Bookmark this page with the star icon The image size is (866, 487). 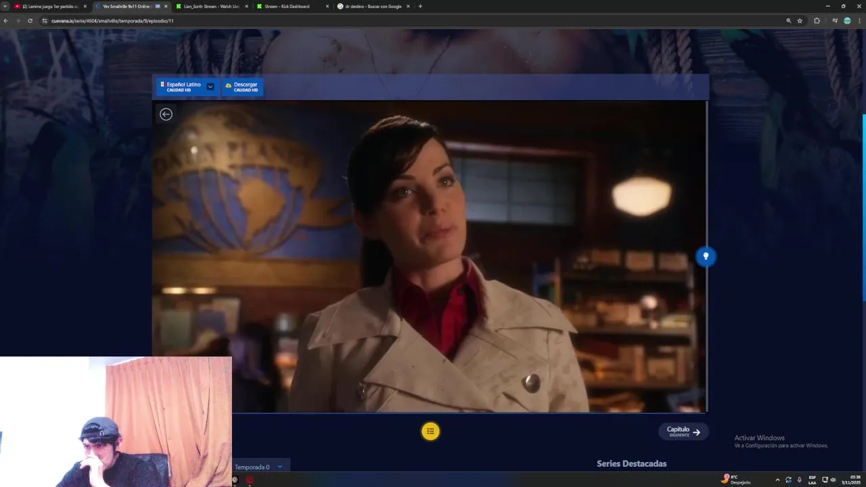coord(800,21)
